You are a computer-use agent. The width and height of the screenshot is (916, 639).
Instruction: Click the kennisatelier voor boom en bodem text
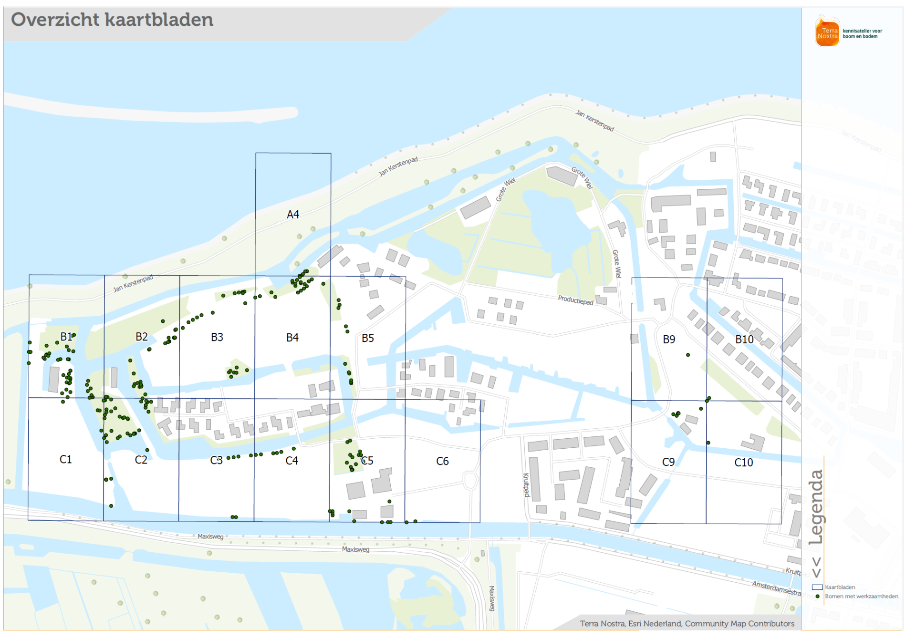tap(862, 33)
